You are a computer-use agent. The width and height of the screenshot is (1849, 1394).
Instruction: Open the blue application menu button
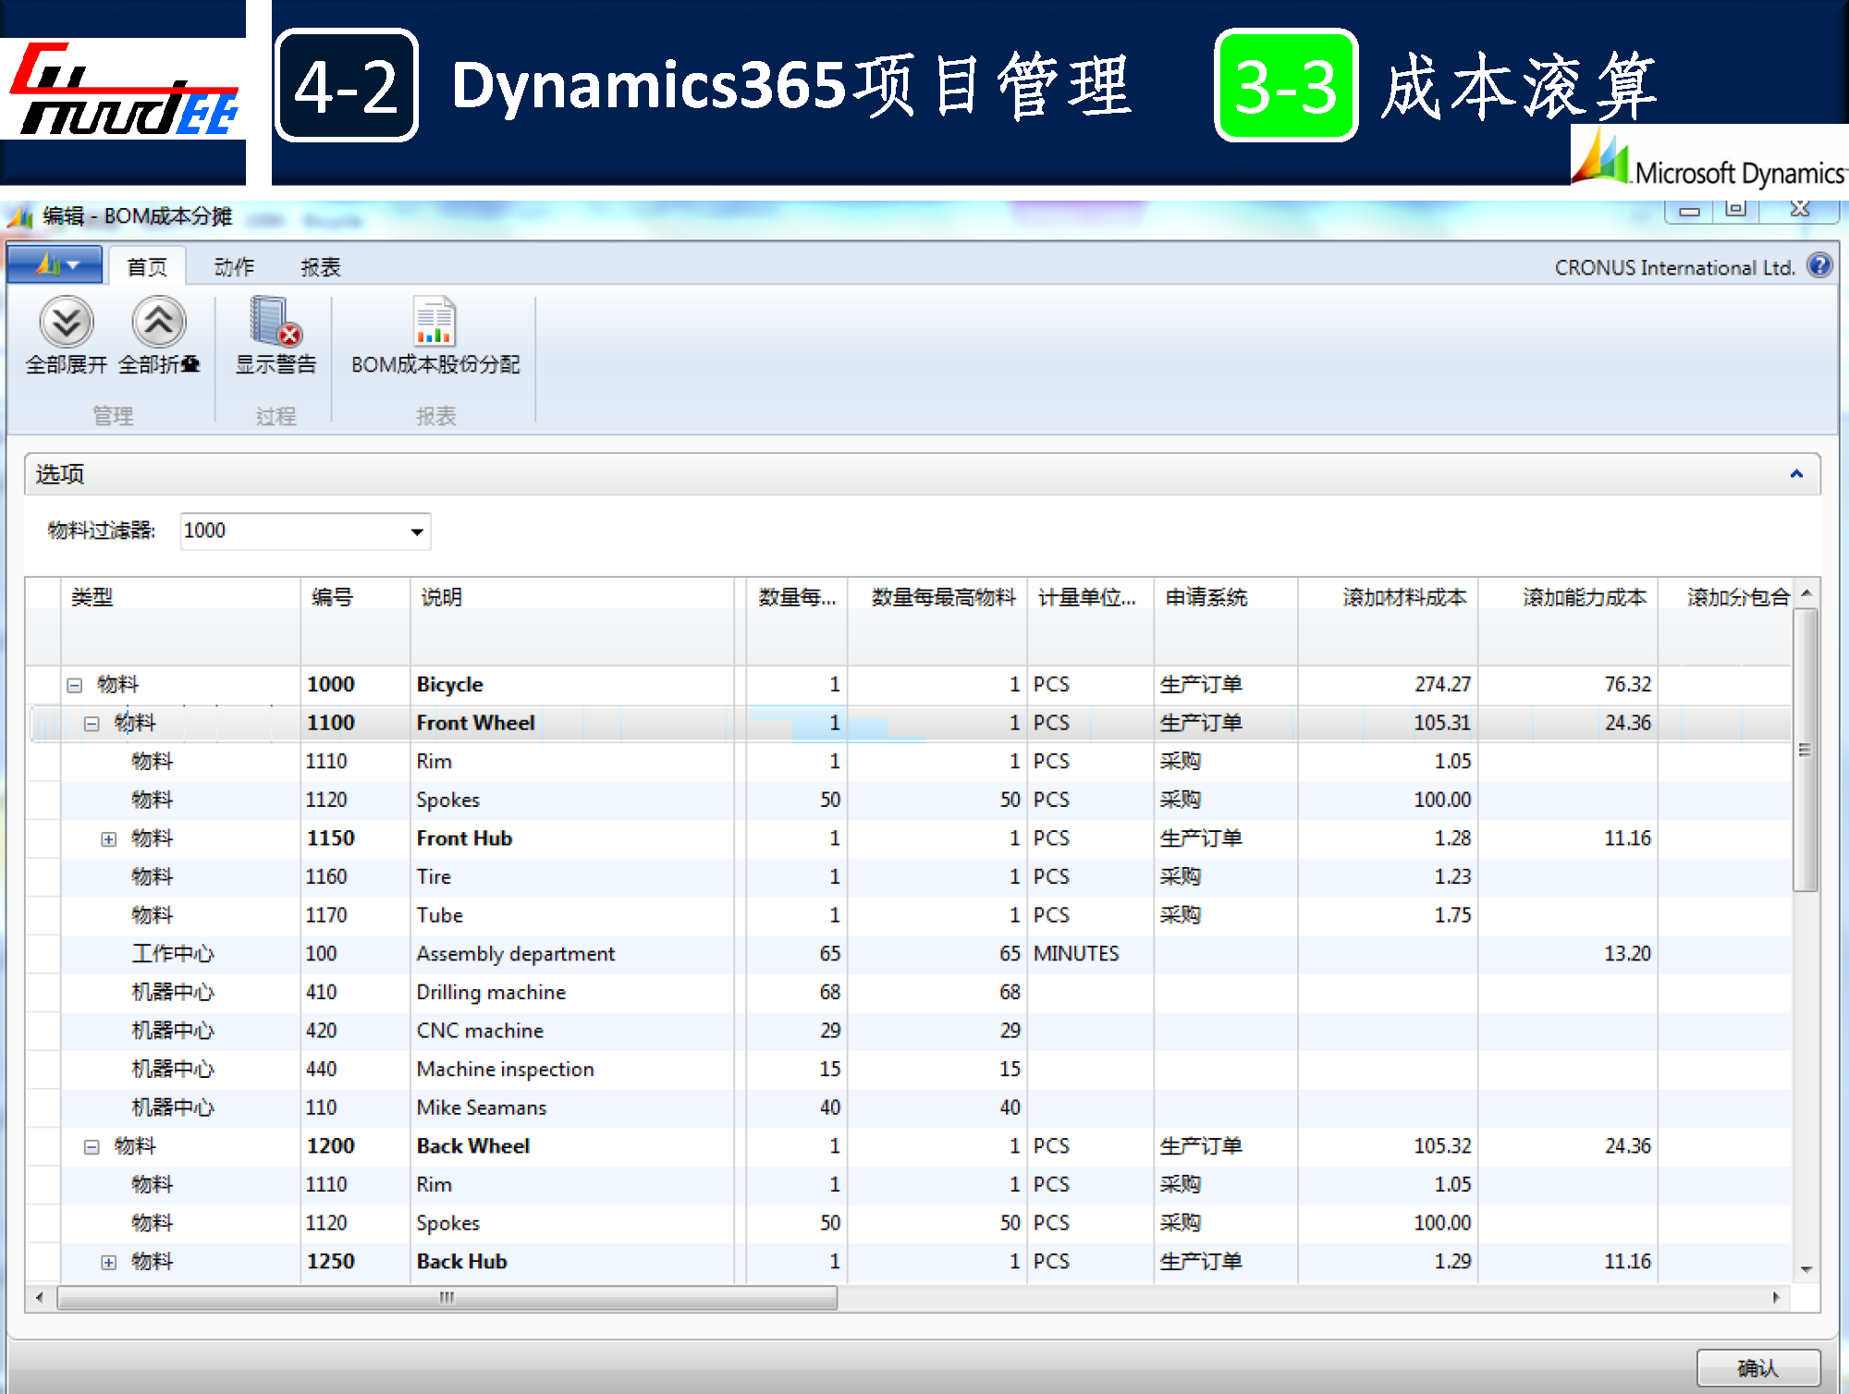tap(56, 266)
